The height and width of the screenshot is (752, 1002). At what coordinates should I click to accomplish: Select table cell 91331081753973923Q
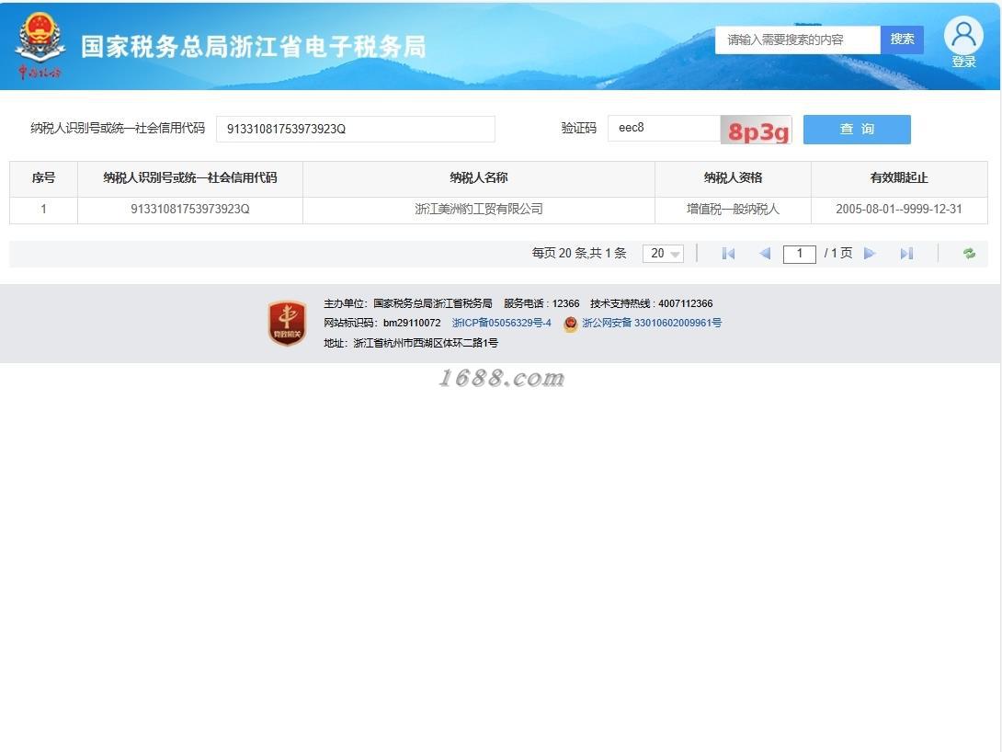[189, 210]
